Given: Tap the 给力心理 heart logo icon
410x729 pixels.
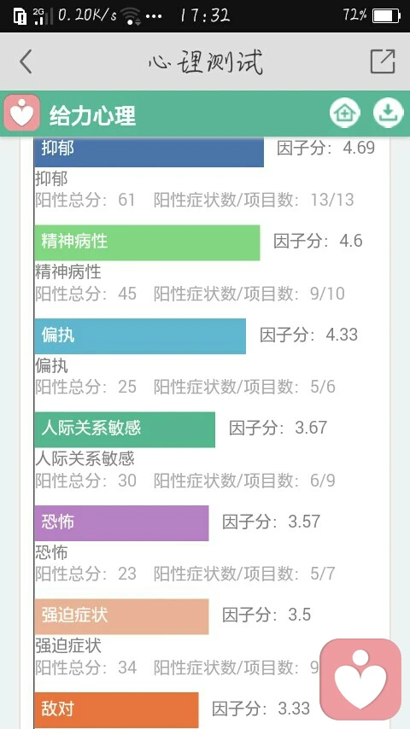Looking at the screenshot, I should tap(21, 113).
